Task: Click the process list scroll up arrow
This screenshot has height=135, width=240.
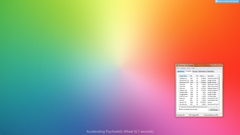Action: click(219, 76)
